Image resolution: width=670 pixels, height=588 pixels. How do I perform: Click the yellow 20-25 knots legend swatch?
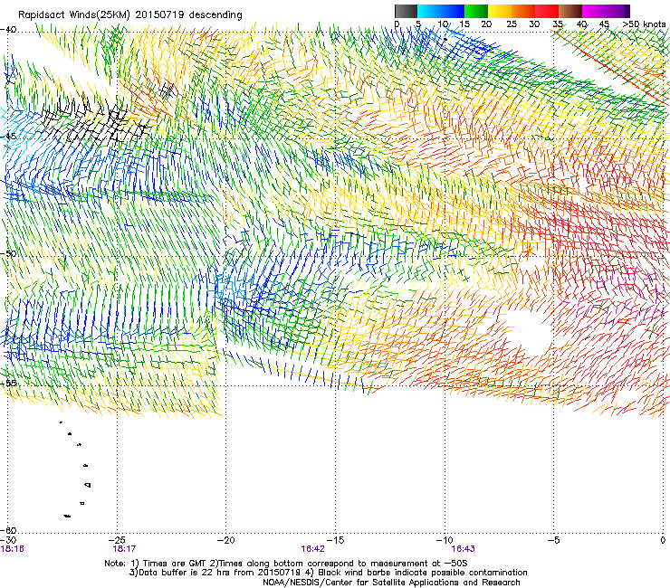(500, 11)
